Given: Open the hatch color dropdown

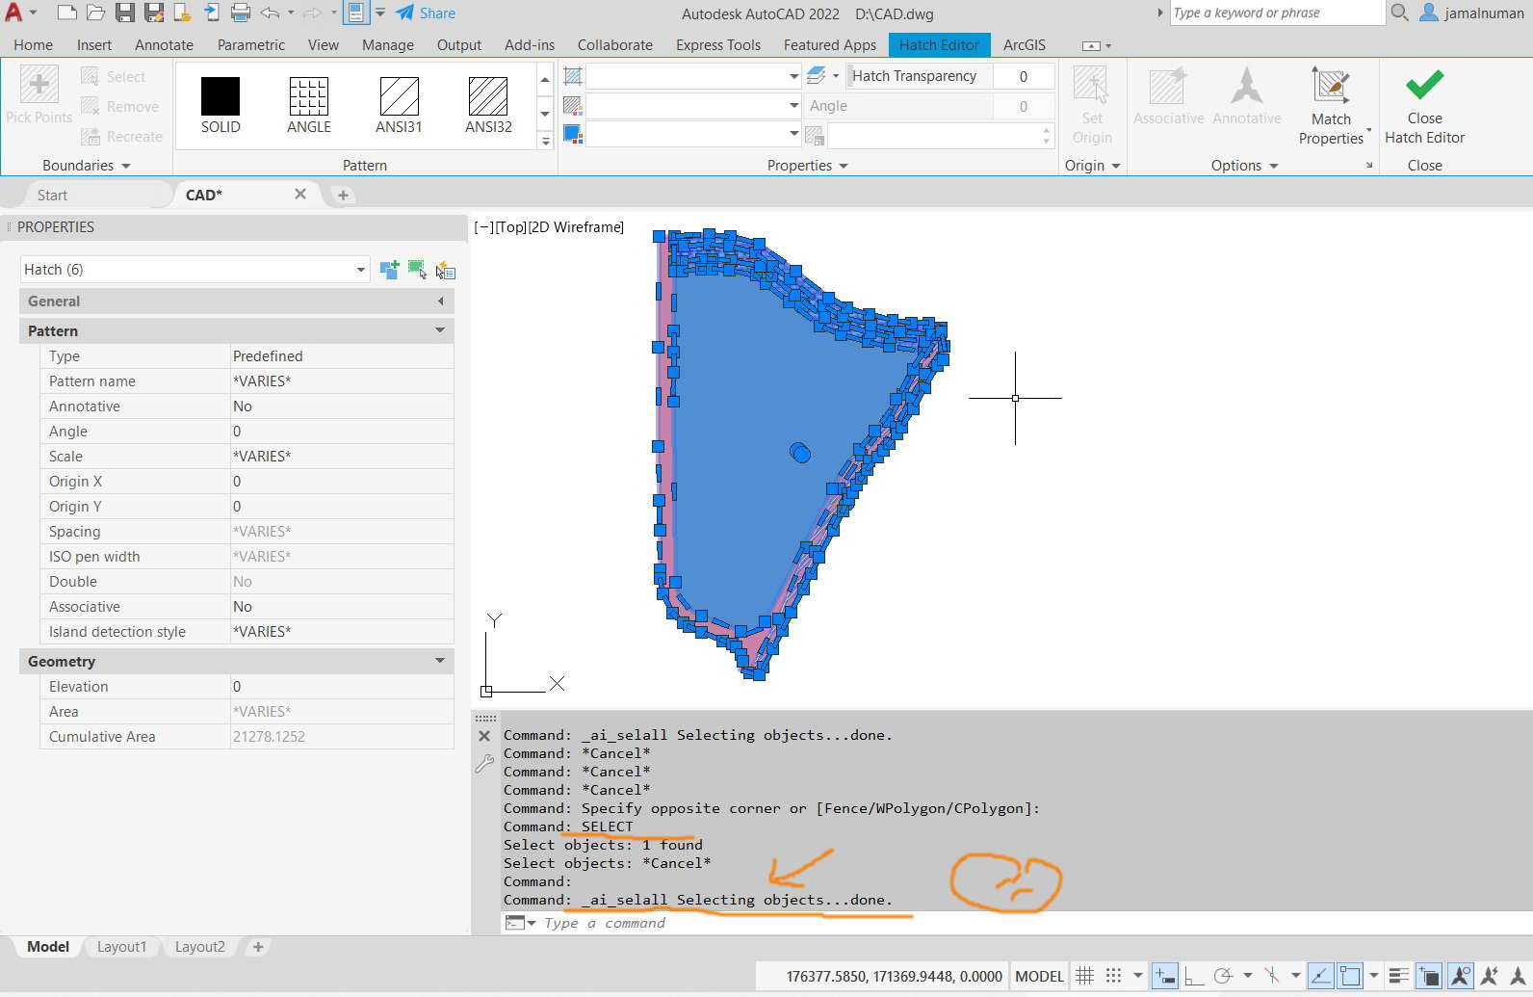Looking at the screenshot, I should point(793,105).
